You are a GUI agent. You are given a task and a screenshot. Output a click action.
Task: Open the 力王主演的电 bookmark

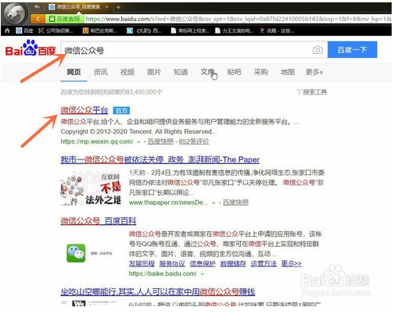coord(235,30)
